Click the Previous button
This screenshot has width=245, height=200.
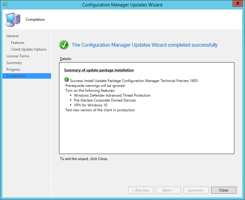click(141, 190)
